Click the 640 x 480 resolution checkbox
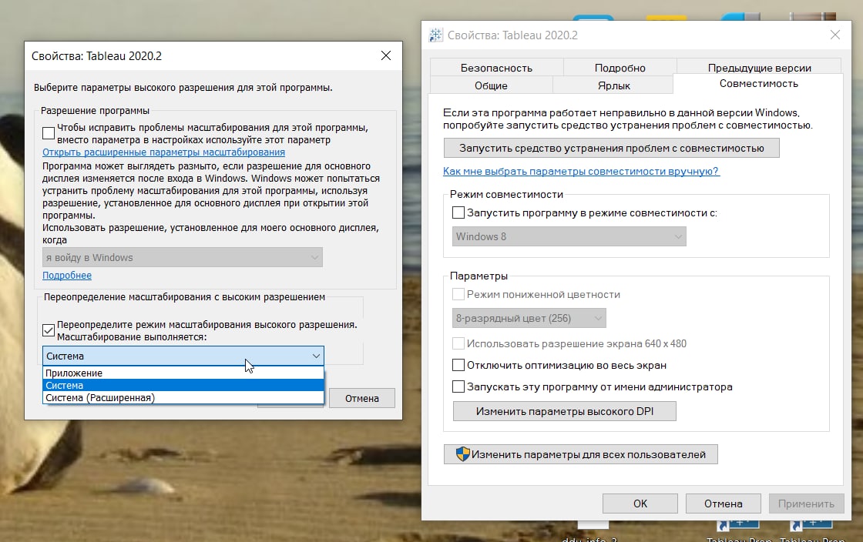Screen dimensions: 863x542 (458, 343)
